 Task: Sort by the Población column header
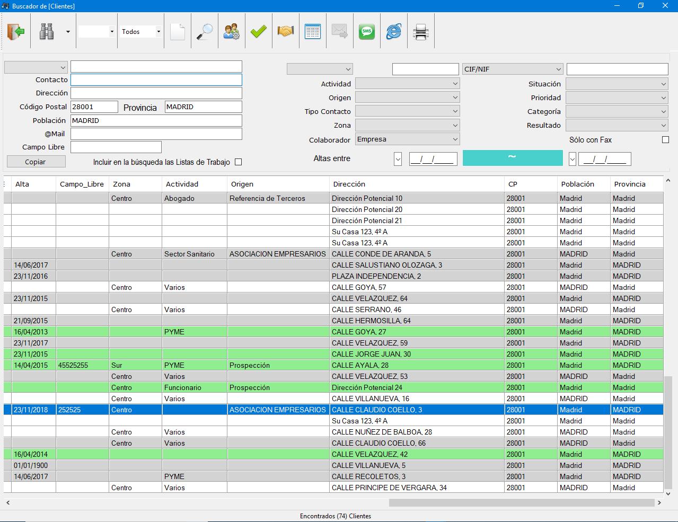tap(584, 184)
